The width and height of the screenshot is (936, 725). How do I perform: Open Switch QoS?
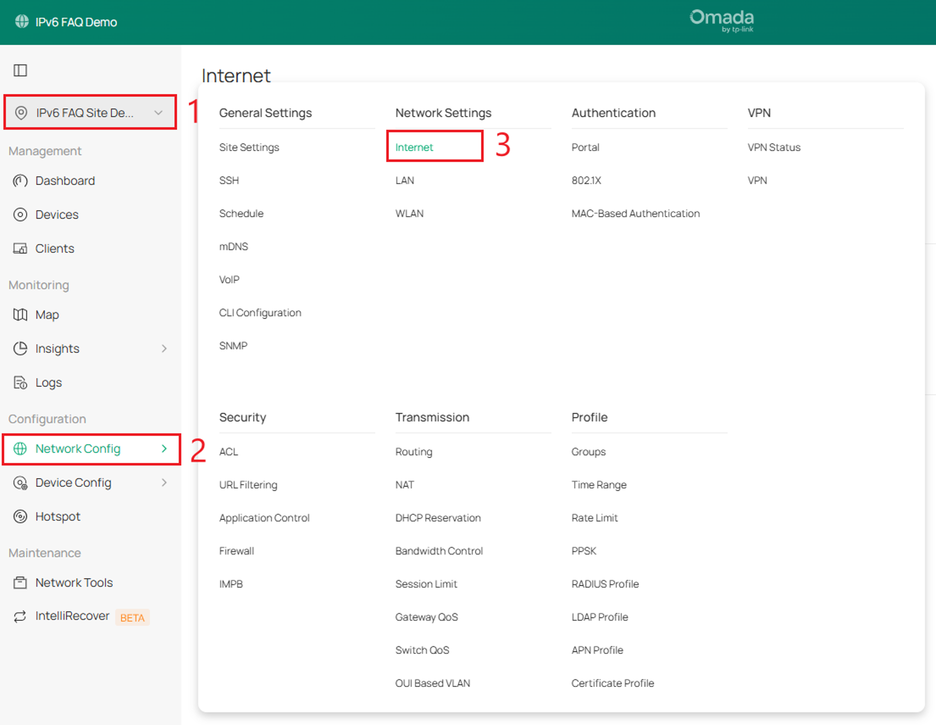pos(422,650)
